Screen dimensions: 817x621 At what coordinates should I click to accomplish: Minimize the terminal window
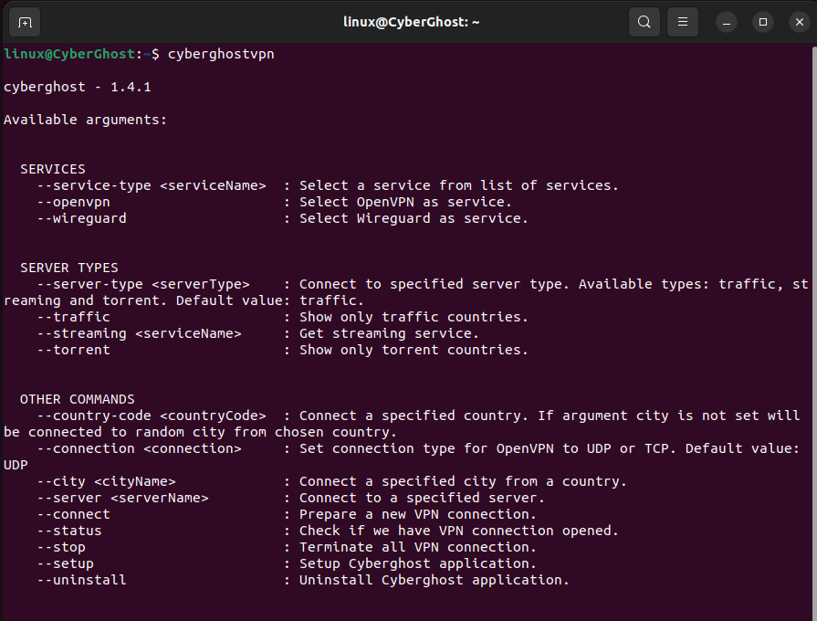tap(727, 22)
